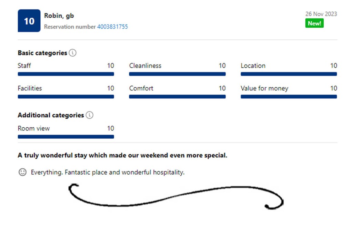Click the smiley face icon

22,172
